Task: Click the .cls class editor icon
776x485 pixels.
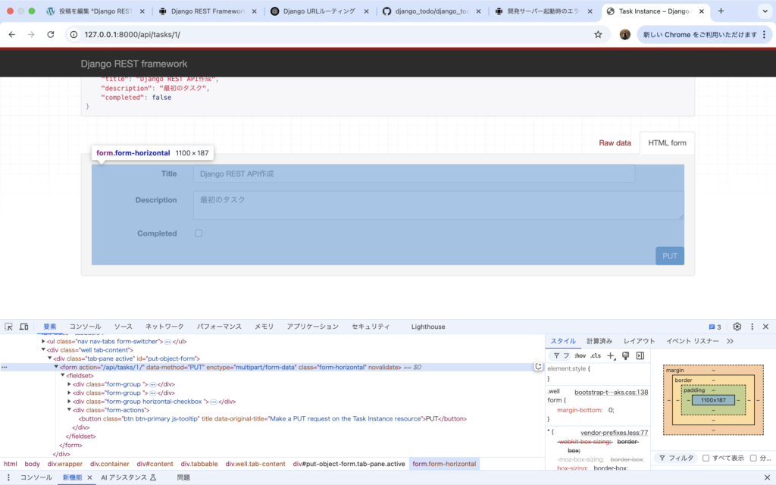Action: tap(596, 355)
